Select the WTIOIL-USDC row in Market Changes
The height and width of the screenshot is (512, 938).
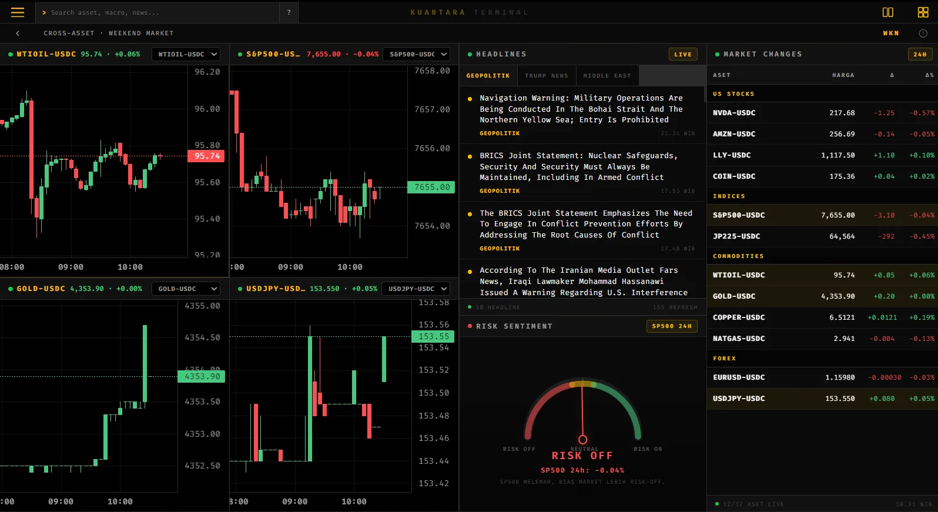(822, 275)
